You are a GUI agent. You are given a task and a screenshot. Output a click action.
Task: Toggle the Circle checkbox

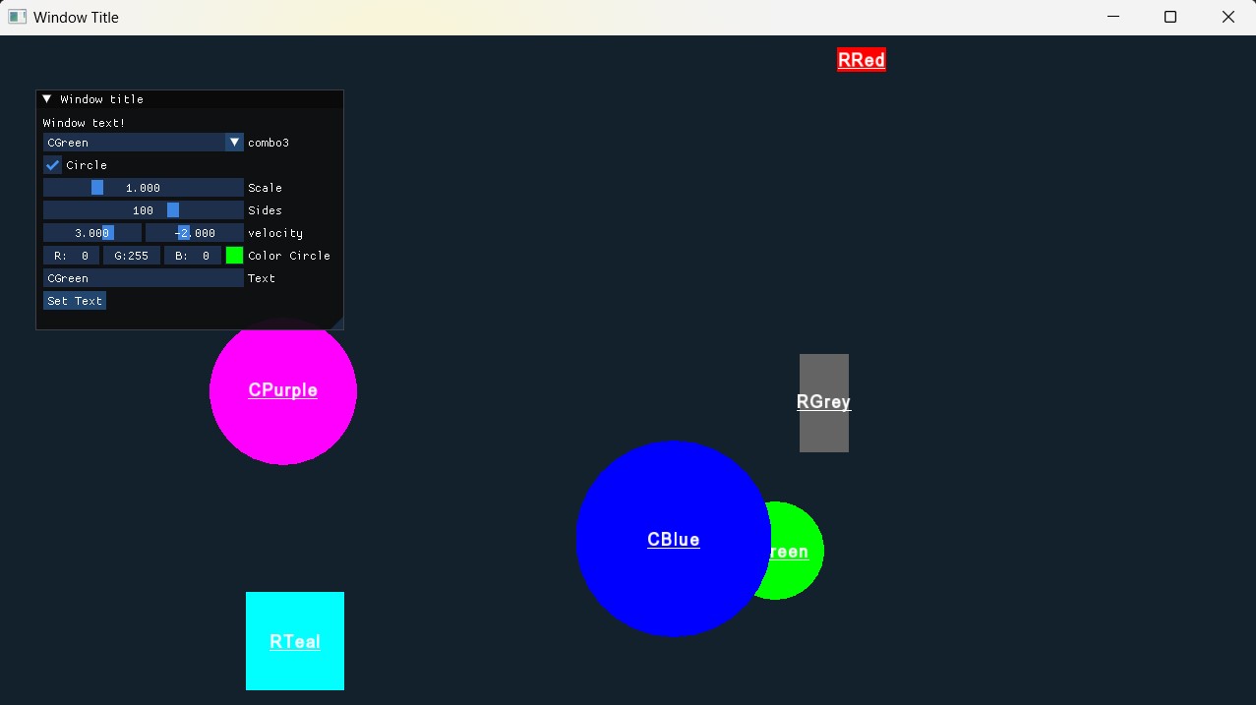(52, 165)
